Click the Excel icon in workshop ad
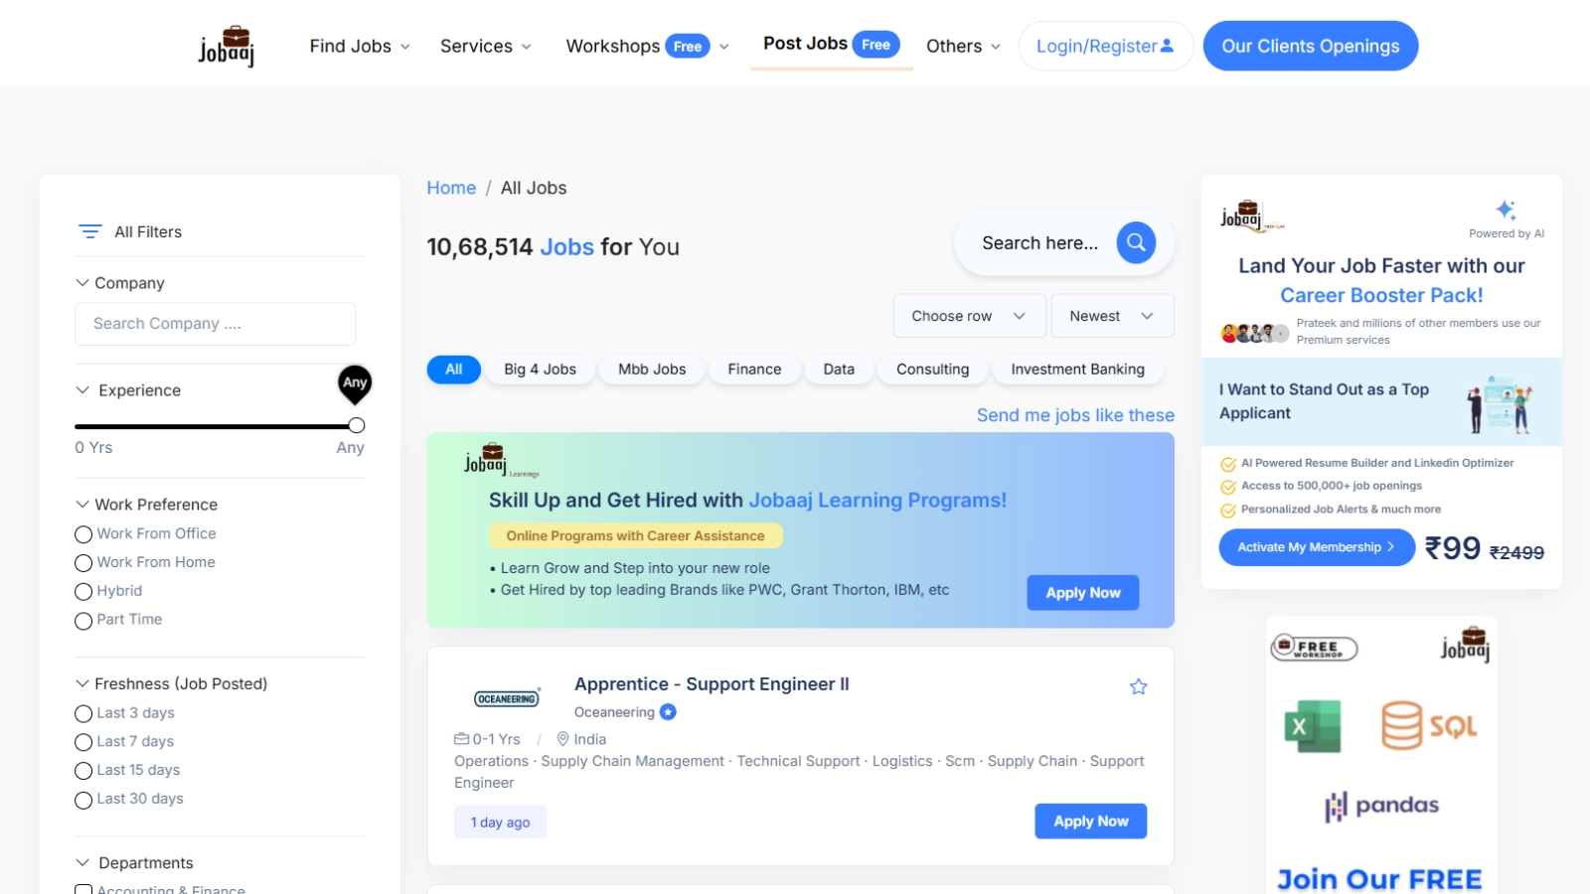The image size is (1590, 894). 1312,726
